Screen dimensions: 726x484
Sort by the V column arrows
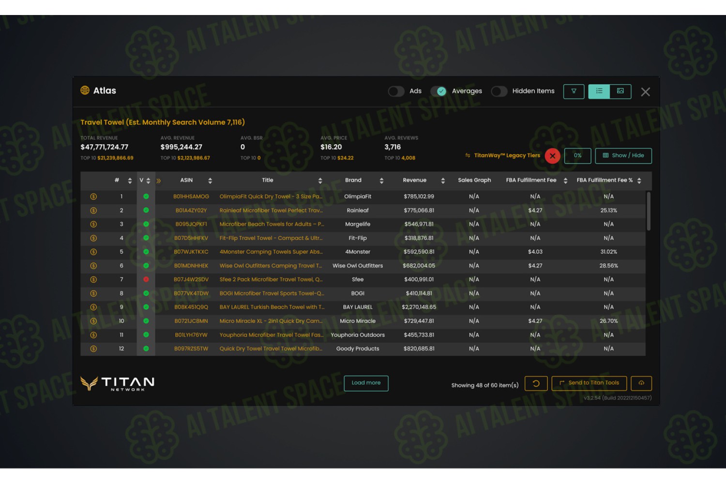148,181
